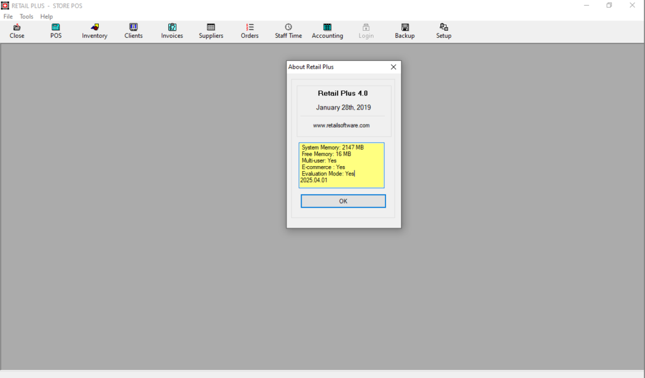Open the Orders module

point(249,31)
